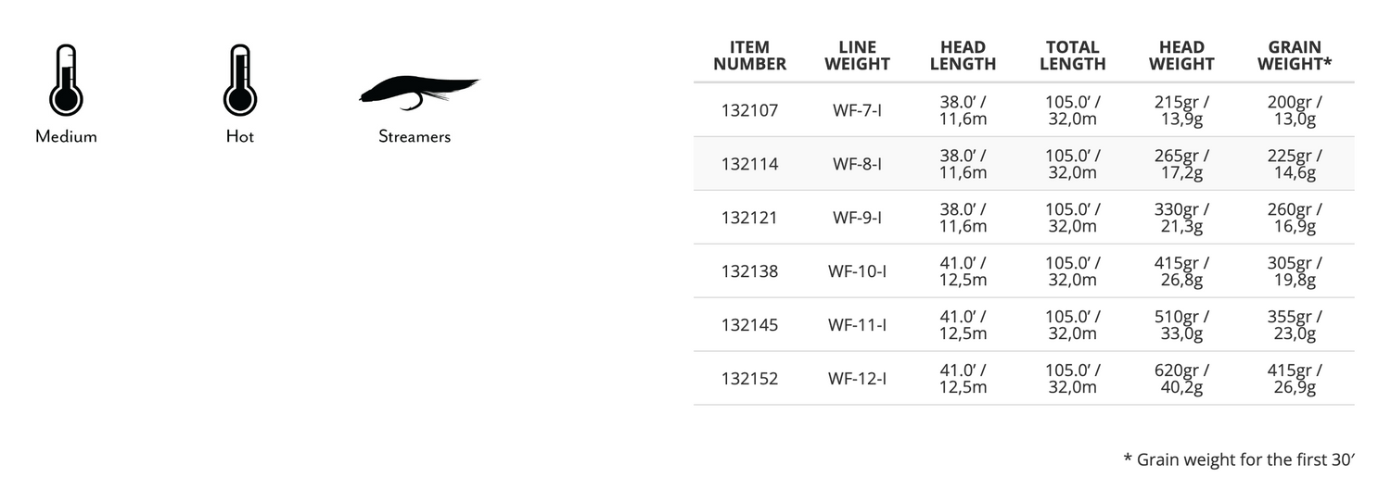
Task: Click the Hot label text
Action: coord(239,136)
